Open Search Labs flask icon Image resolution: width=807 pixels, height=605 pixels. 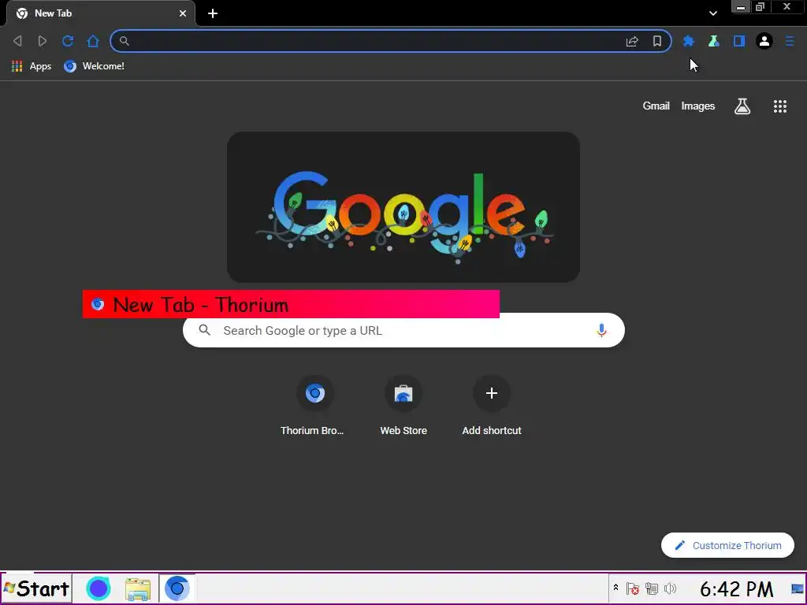(742, 106)
